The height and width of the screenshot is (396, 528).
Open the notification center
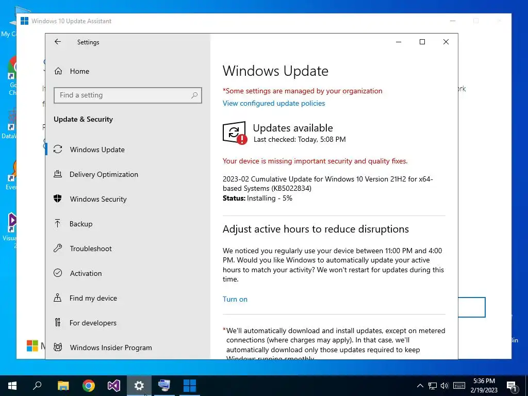[x=511, y=386]
